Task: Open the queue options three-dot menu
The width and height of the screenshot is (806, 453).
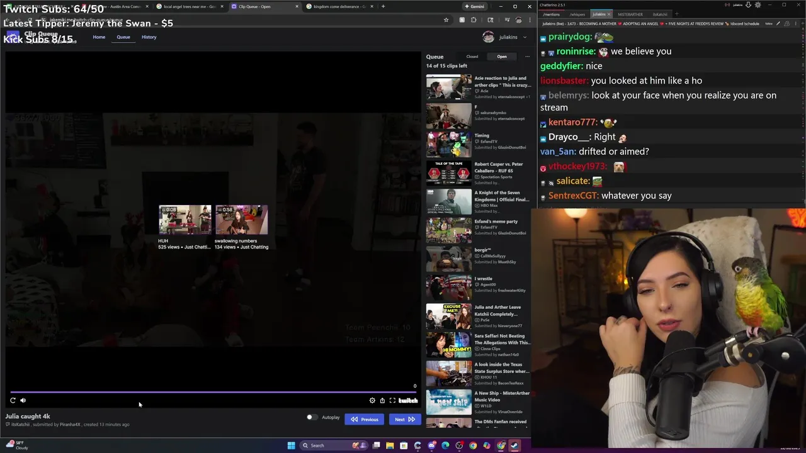Action: click(x=528, y=57)
